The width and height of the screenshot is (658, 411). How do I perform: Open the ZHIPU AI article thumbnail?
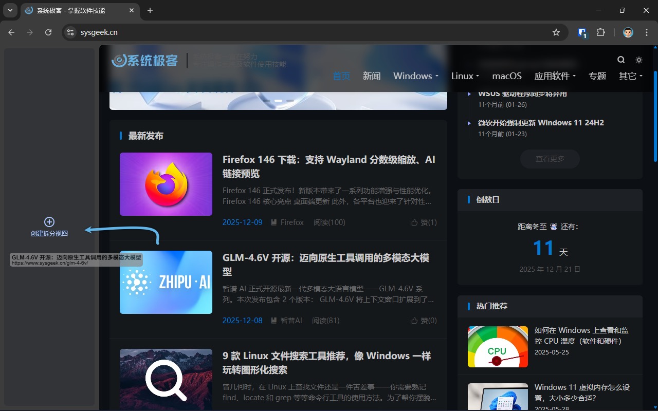point(166,282)
